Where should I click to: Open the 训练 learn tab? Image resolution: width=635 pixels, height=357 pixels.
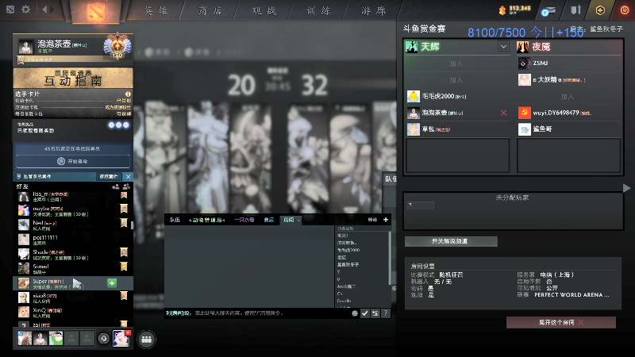point(318,11)
